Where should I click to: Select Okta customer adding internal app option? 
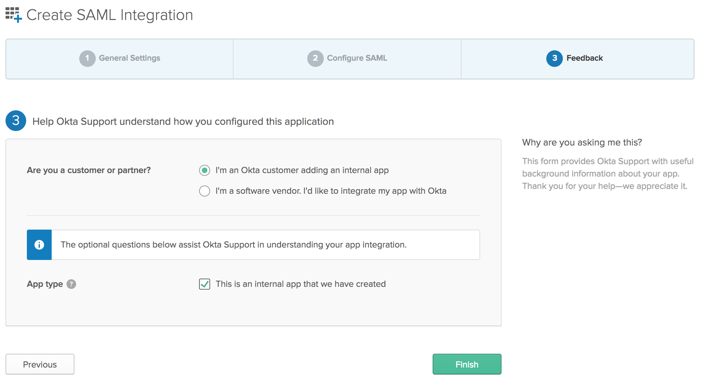coord(205,170)
